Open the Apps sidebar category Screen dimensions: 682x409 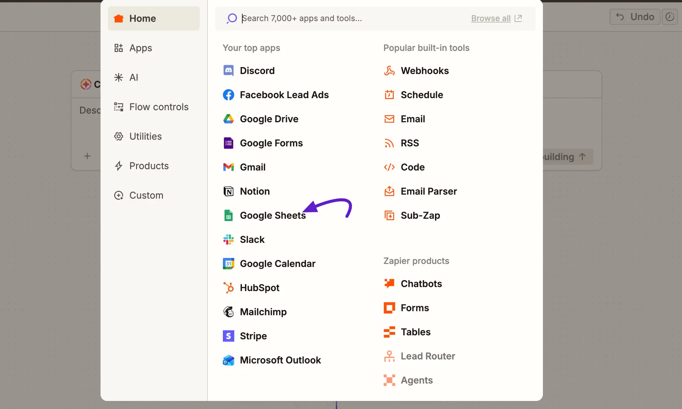[x=154, y=48]
